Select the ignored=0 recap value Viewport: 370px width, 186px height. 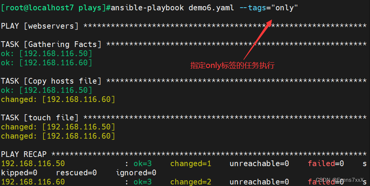click(136, 173)
